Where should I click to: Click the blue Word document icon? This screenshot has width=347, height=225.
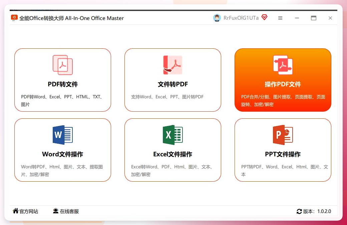[x=63, y=135]
